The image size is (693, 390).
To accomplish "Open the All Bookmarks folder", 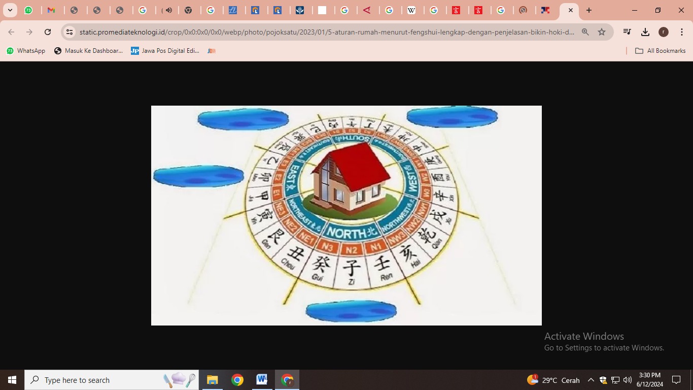I will coord(660,51).
